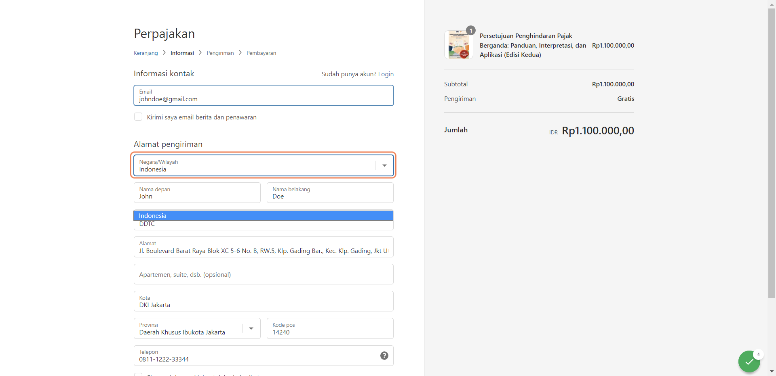Click the 'Gratis' shipping value
This screenshot has height=376, width=776.
click(x=626, y=98)
